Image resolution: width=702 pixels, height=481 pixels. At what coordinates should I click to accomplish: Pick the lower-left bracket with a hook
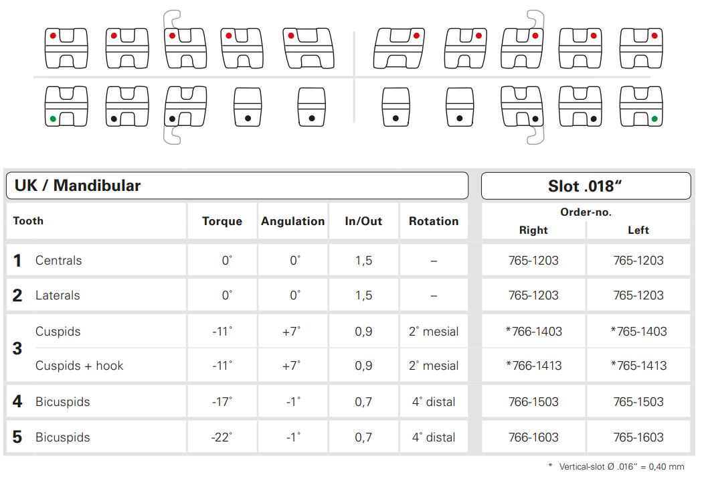[185, 107]
